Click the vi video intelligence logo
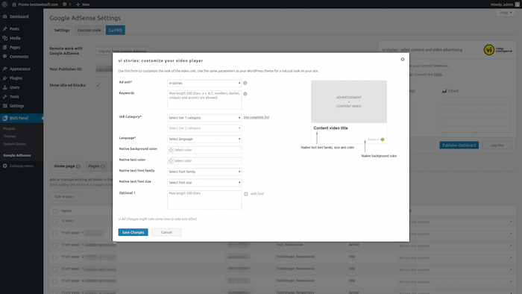Screen dimensions: 522x294 (x=497, y=50)
